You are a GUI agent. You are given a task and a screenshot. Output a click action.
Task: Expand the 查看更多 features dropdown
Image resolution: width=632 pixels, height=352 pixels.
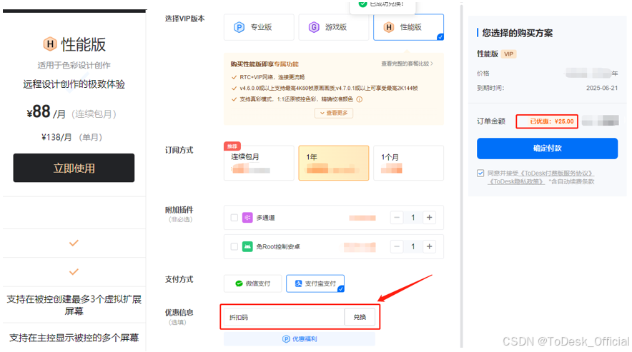[x=334, y=114]
